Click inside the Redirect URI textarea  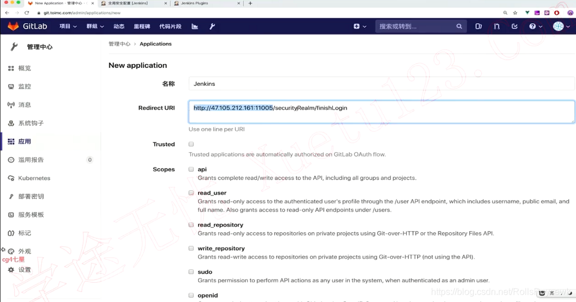click(x=382, y=112)
